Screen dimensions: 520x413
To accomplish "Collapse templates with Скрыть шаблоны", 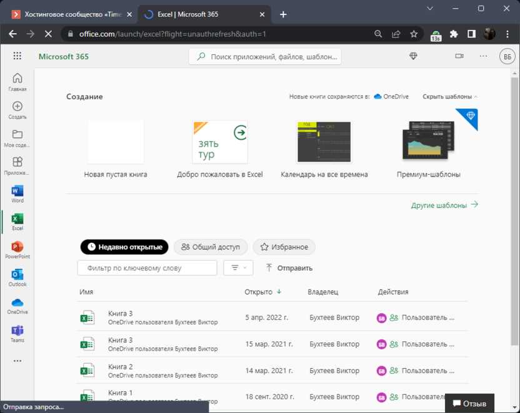I will pos(450,97).
